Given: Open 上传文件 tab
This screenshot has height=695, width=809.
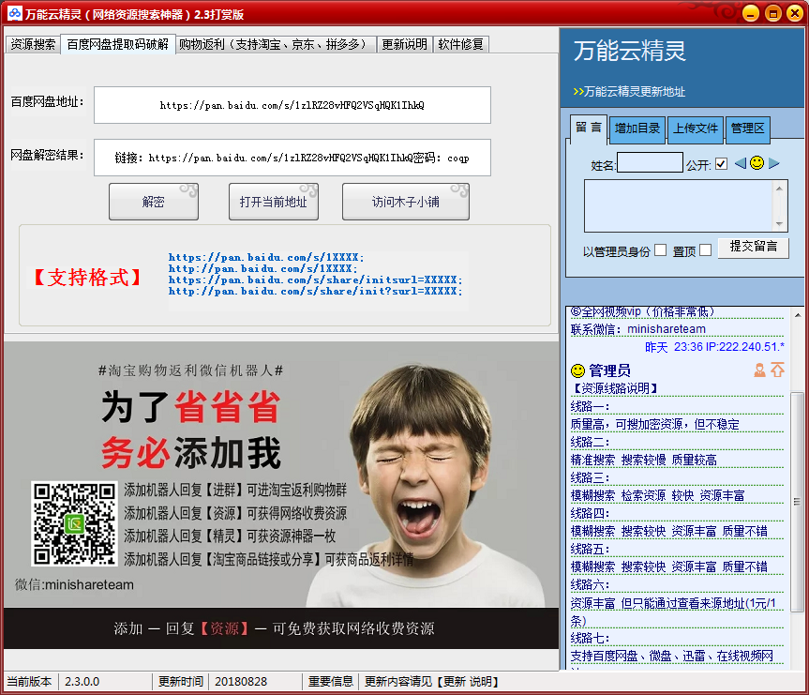Looking at the screenshot, I should click(x=696, y=128).
